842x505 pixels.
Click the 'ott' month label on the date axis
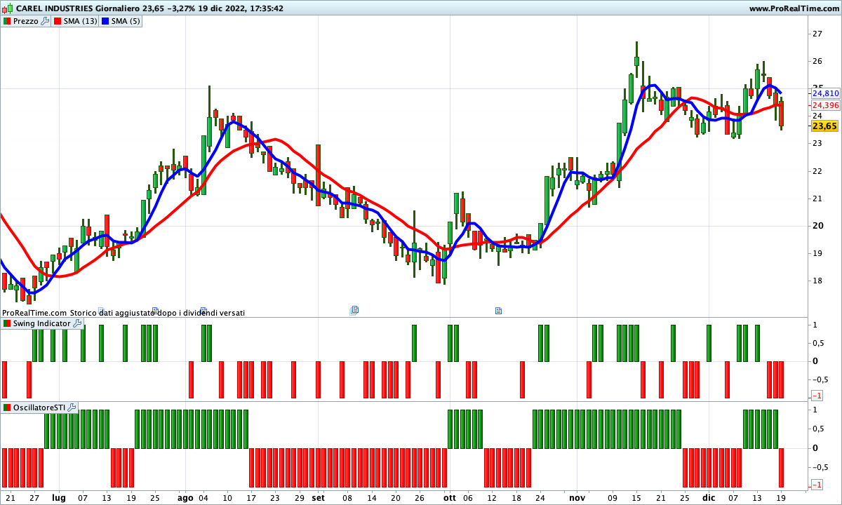[x=449, y=498]
